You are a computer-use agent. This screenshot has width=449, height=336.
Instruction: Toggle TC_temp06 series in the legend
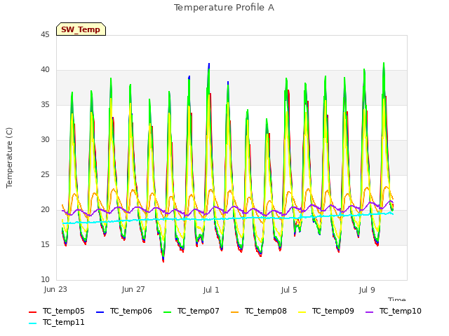click(x=124, y=311)
